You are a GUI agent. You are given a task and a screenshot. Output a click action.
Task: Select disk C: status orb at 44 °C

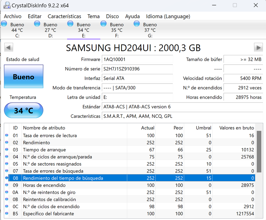(x=4, y=24)
